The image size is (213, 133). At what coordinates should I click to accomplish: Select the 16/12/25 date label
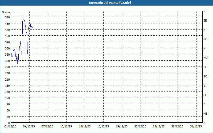coord(103,127)
